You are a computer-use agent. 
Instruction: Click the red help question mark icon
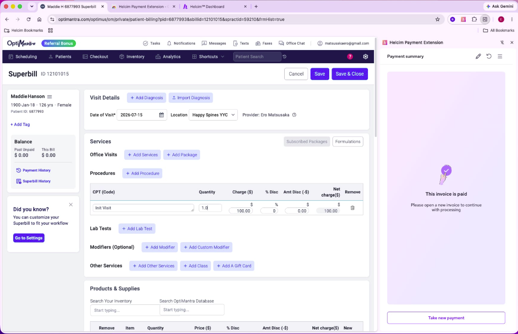point(350,56)
